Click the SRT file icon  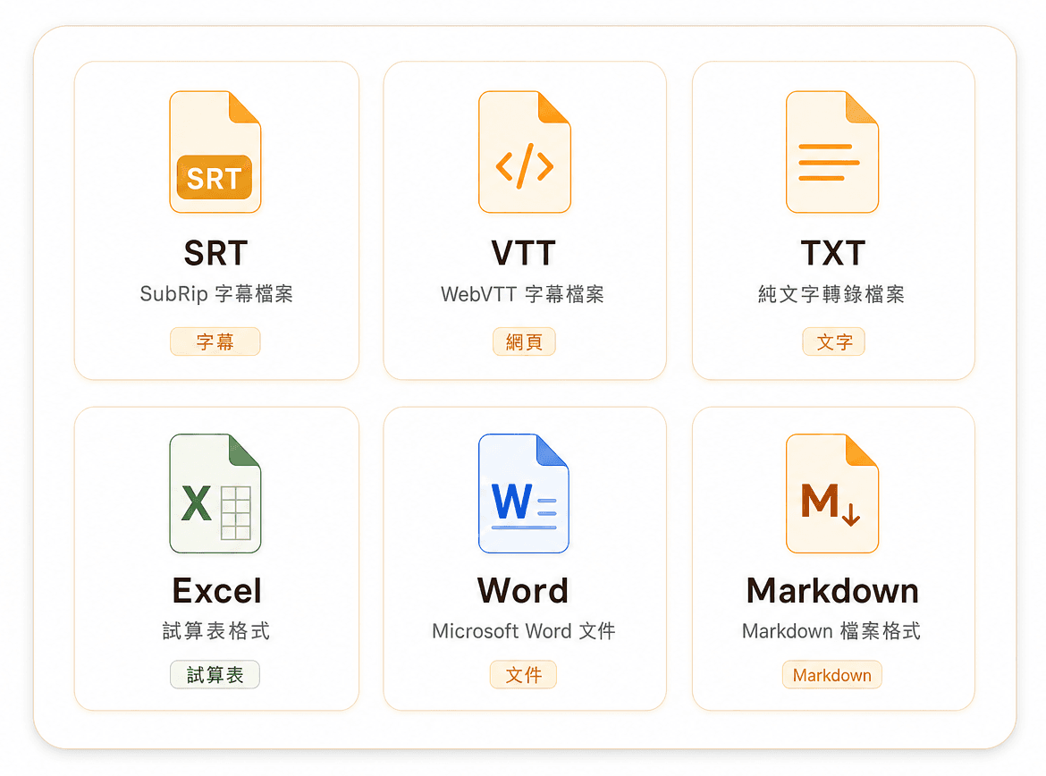pyautogui.click(x=215, y=152)
